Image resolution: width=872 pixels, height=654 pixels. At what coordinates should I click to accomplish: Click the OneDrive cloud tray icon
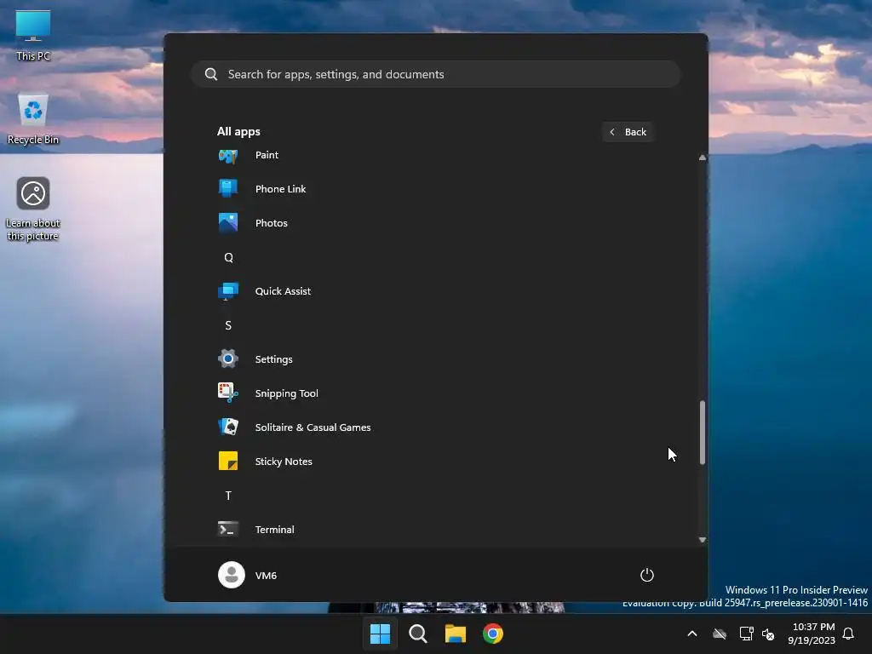tap(720, 634)
